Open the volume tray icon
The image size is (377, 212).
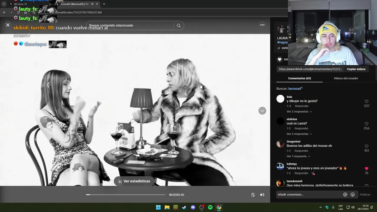click(353, 207)
